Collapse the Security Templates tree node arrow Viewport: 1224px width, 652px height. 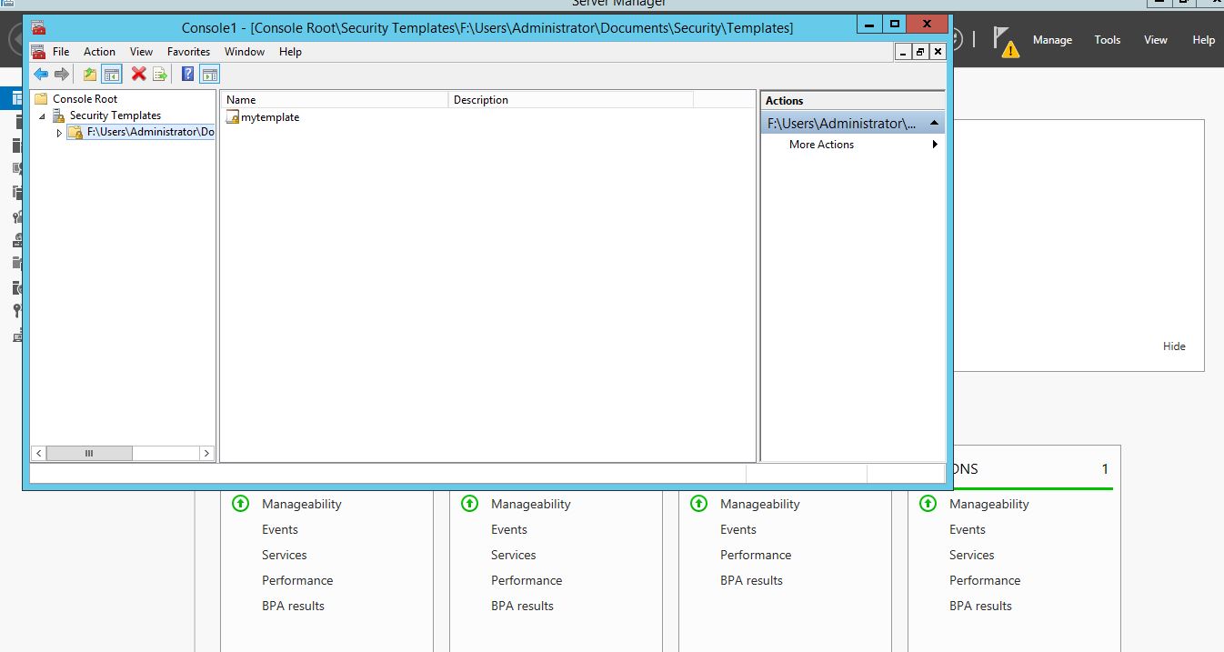coord(42,116)
